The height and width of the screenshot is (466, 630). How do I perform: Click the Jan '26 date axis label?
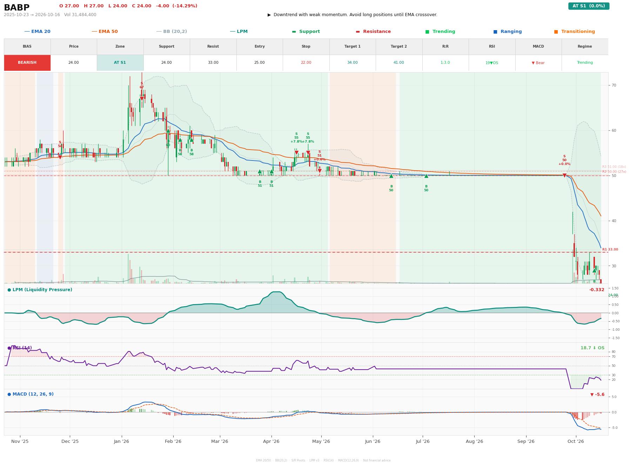121,441
